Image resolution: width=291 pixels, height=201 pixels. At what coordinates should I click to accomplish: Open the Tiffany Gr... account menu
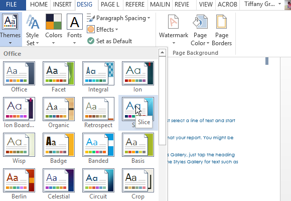point(262,4)
